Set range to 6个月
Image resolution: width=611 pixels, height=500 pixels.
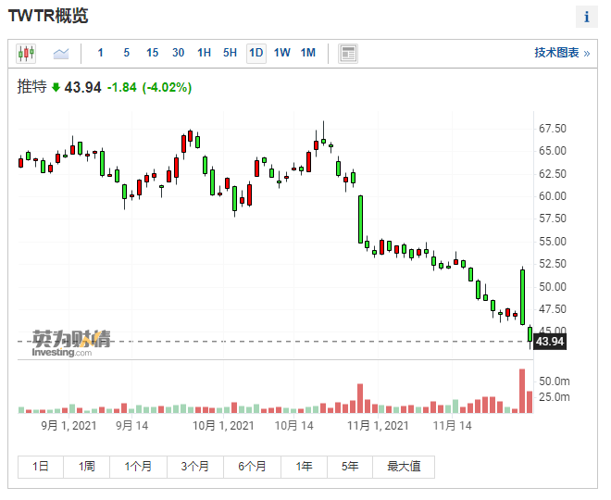tap(252, 467)
